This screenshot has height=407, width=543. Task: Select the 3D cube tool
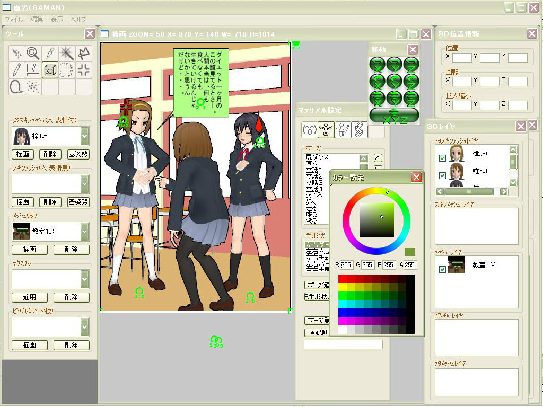(50, 70)
